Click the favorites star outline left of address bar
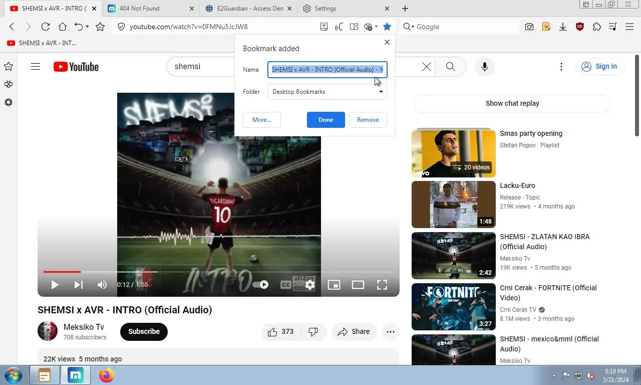Viewport: 641px width, 385px height. click(x=100, y=27)
